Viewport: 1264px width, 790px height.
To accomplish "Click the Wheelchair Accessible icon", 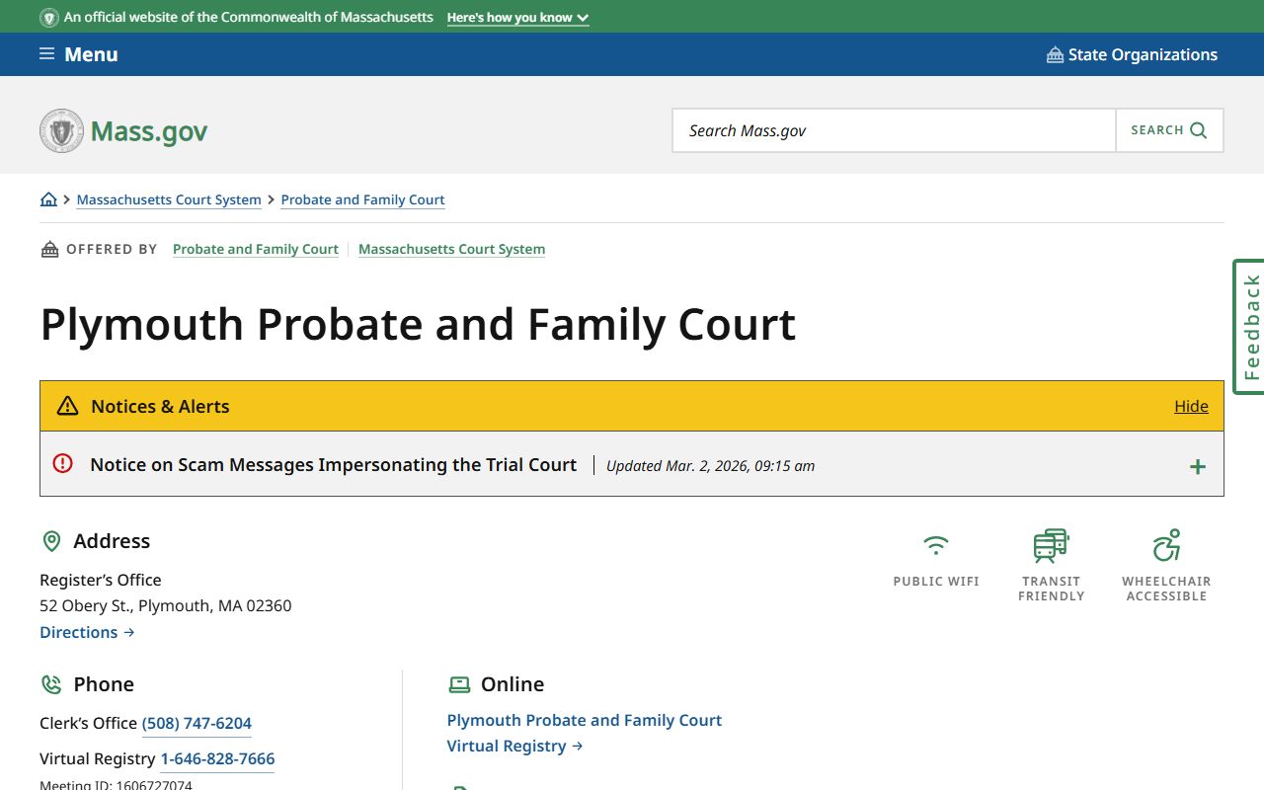I will click(1166, 545).
